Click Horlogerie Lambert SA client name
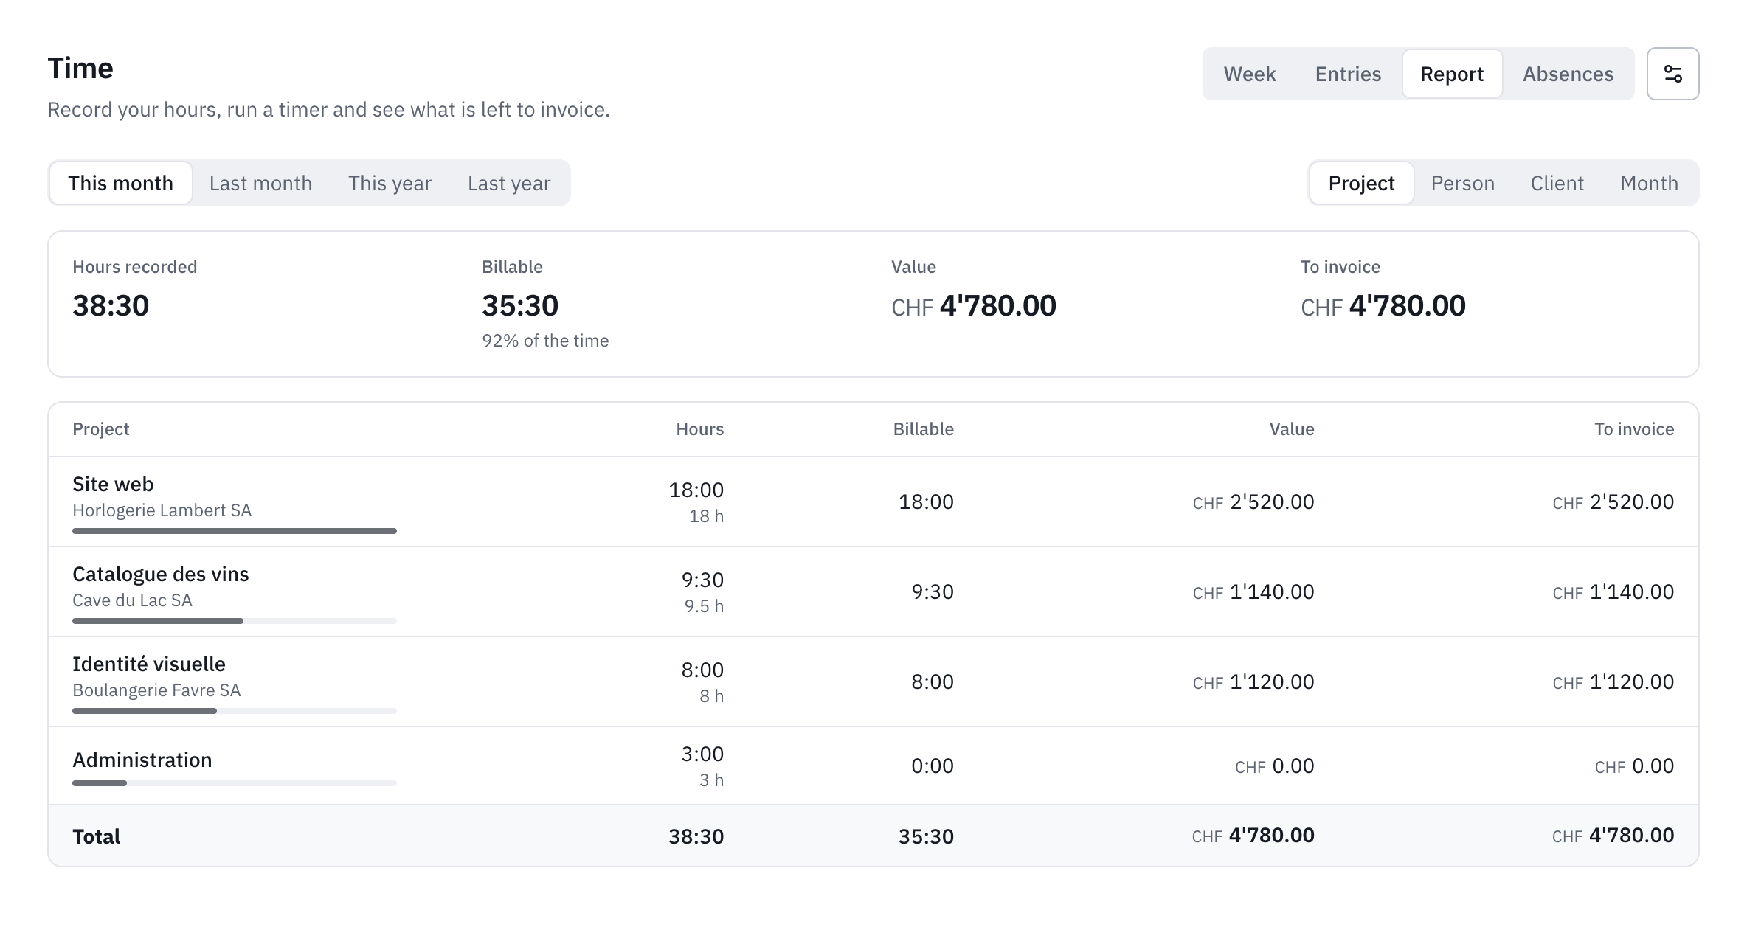 point(162,510)
